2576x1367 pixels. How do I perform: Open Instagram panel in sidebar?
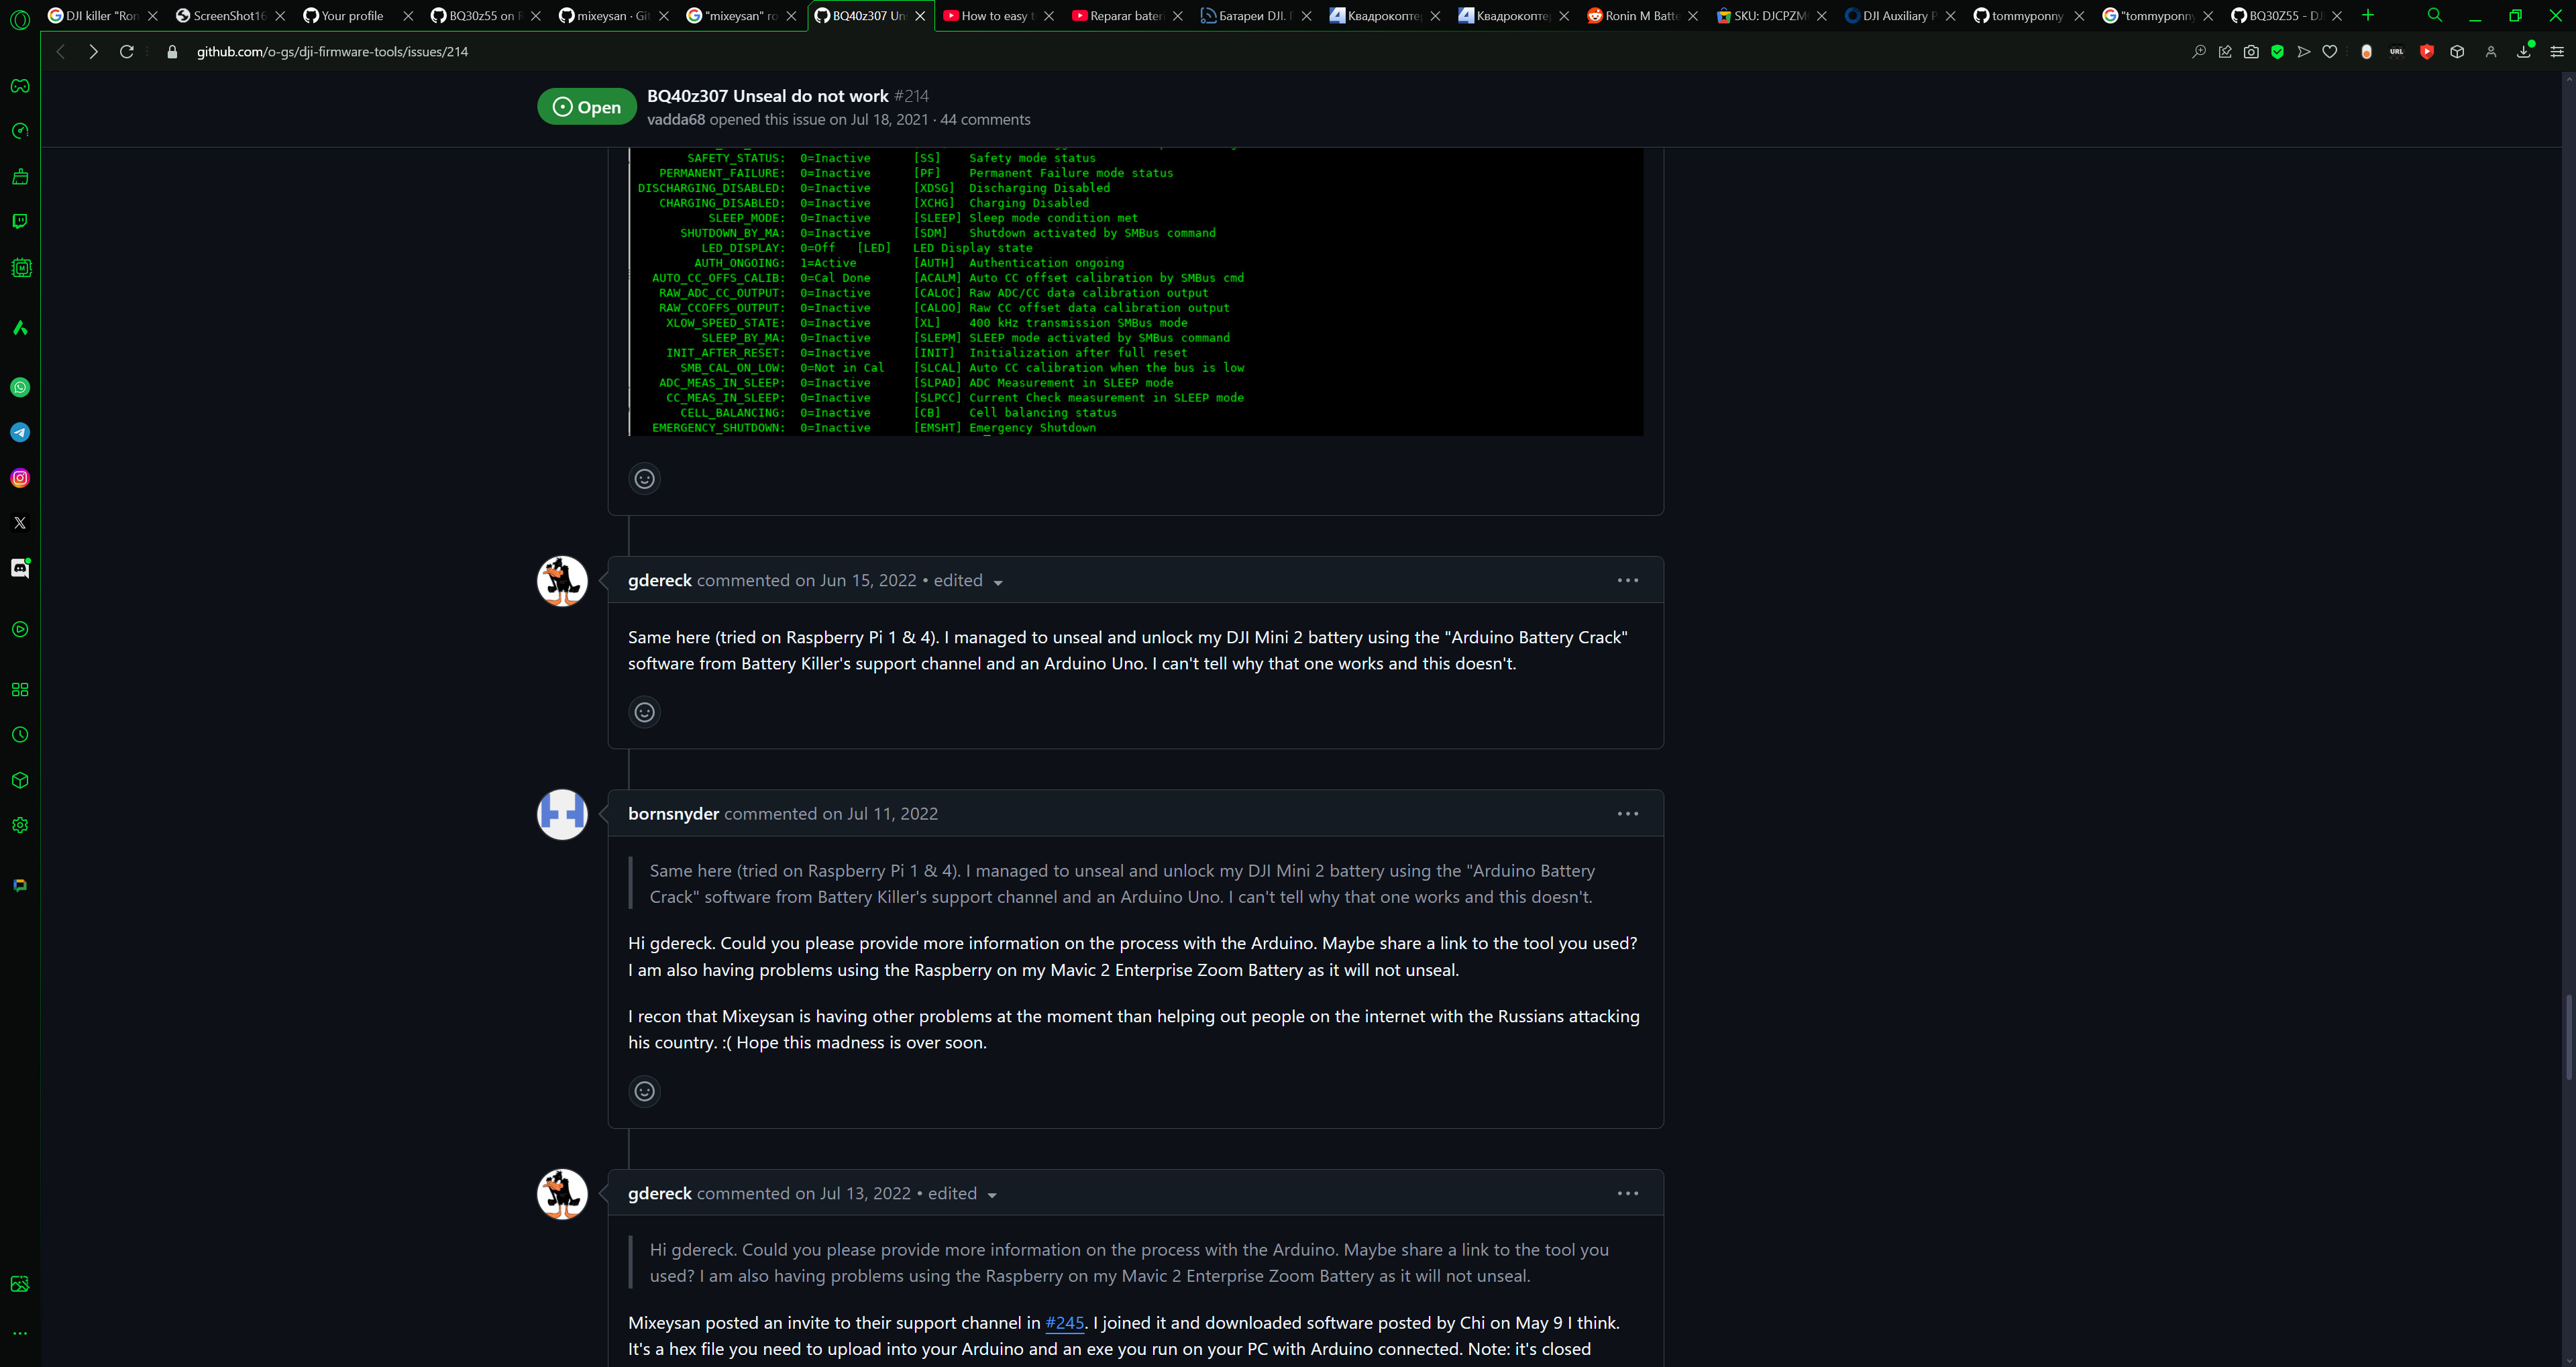[20, 478]
